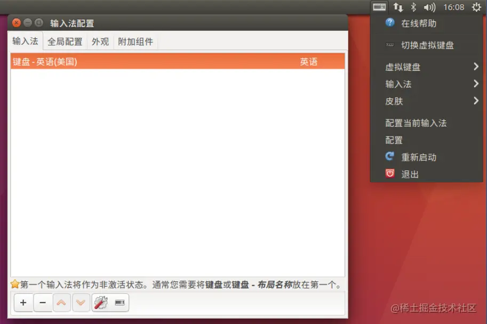The width and height of the screenshot is (487, 324).
Task: Maximize the 输入法配置 window
Action: 39,23
